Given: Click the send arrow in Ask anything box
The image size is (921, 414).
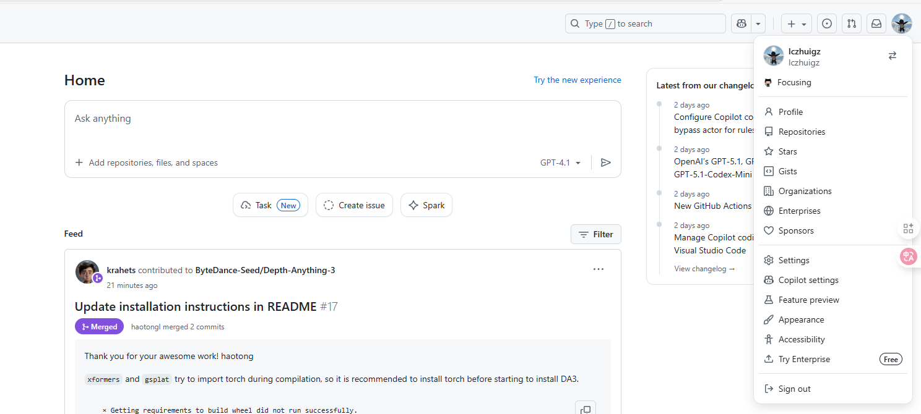Looking at the screenshot, I should tap(606, 163).
